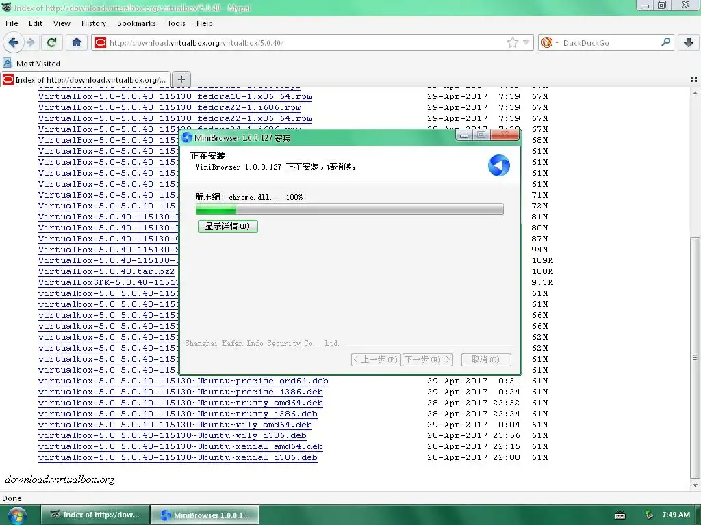Open the Tools menu

coord(176,23)
